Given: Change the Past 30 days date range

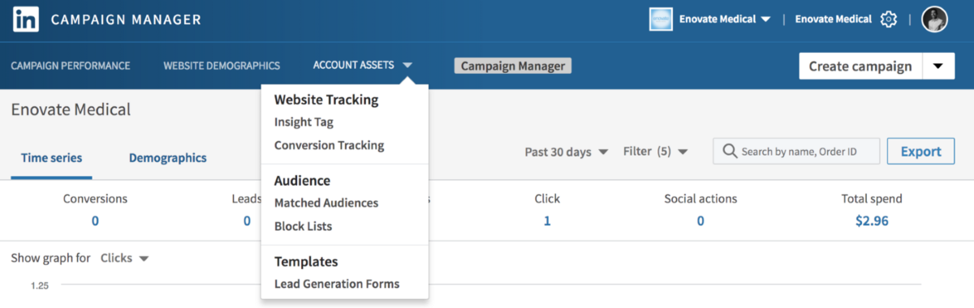Looking at the screenshot, I should (567, 152).
